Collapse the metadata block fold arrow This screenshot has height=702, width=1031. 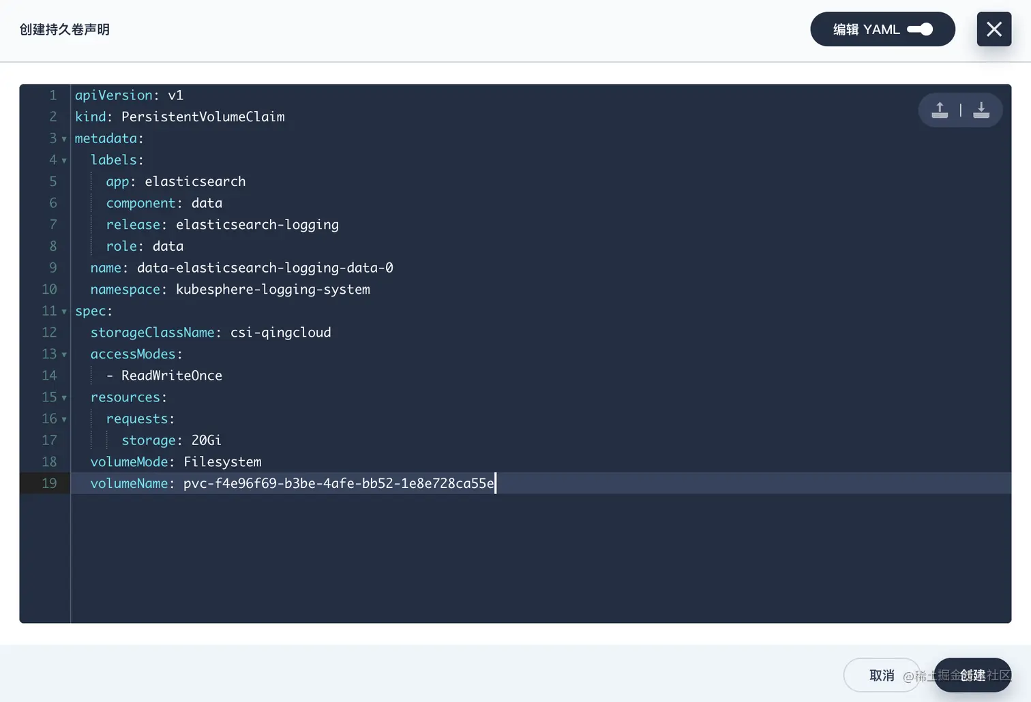click(64, 139)
